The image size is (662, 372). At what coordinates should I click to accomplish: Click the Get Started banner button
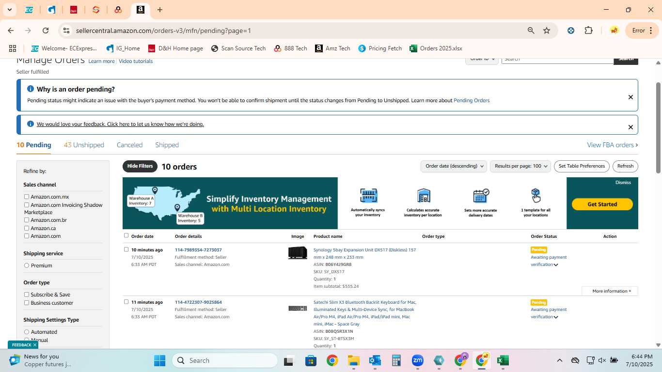click(602, 204)
